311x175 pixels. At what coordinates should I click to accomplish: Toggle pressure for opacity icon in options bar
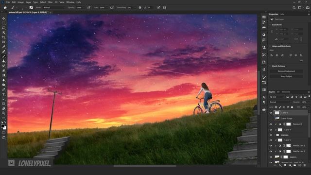pos(88,8)
